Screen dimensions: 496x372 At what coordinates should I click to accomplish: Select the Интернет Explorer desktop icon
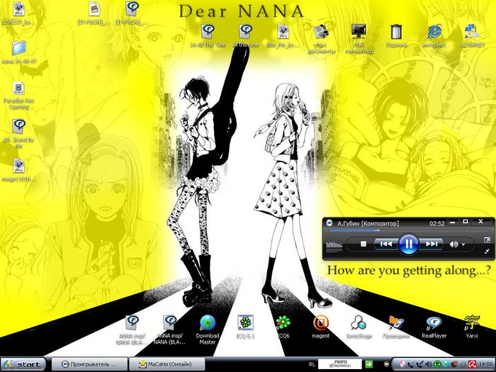(434, 35)
